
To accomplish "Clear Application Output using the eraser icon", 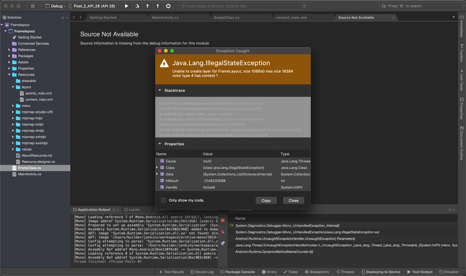I will pos(222,232).
